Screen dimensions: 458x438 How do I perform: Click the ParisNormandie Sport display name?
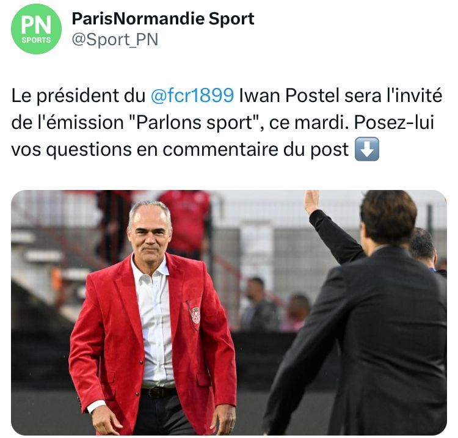tap(163, 19)
